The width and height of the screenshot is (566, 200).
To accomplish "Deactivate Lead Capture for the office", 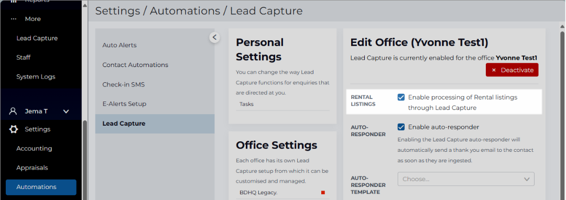I will click(x=512, y=70).
